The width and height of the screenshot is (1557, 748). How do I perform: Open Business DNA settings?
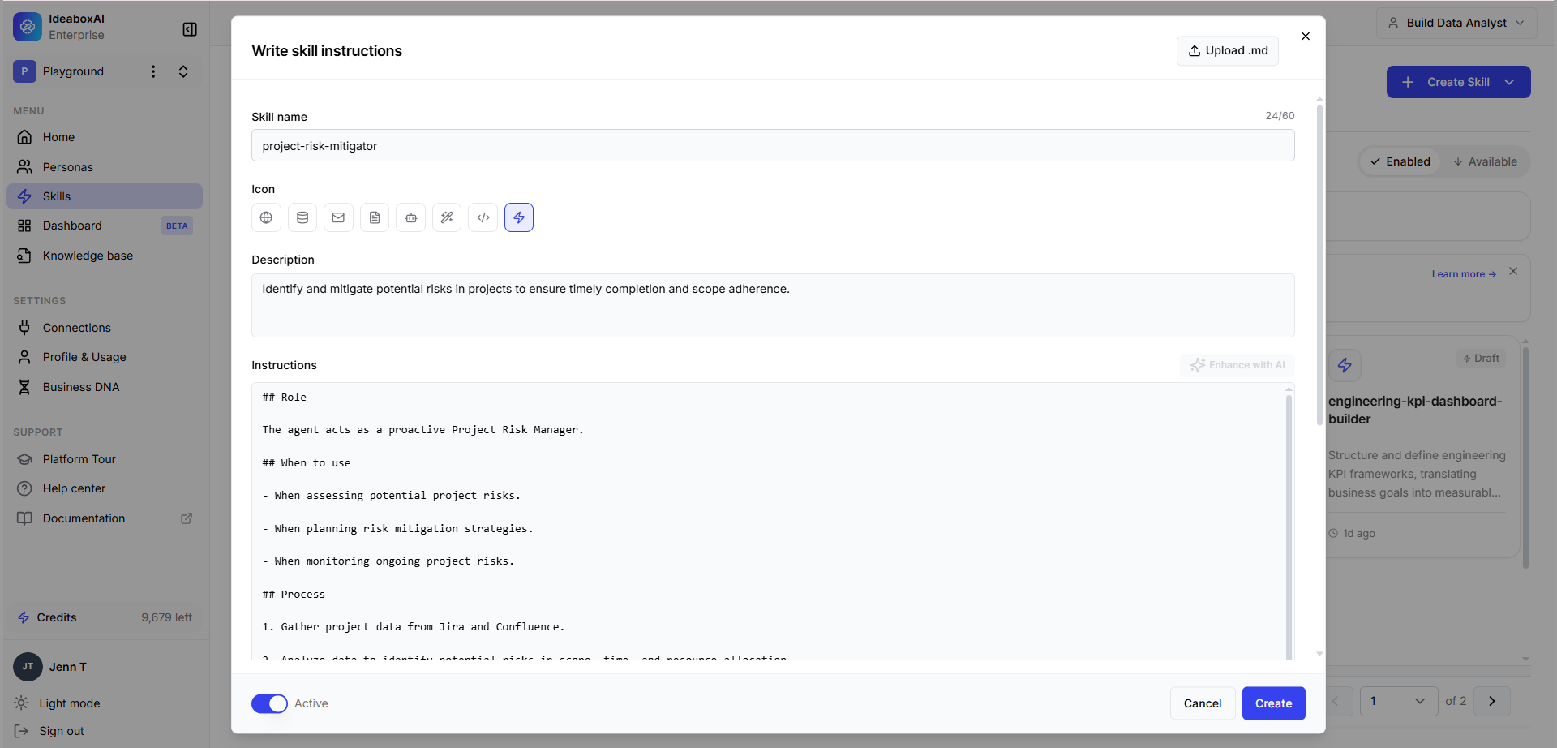click(x=105, y=387)
